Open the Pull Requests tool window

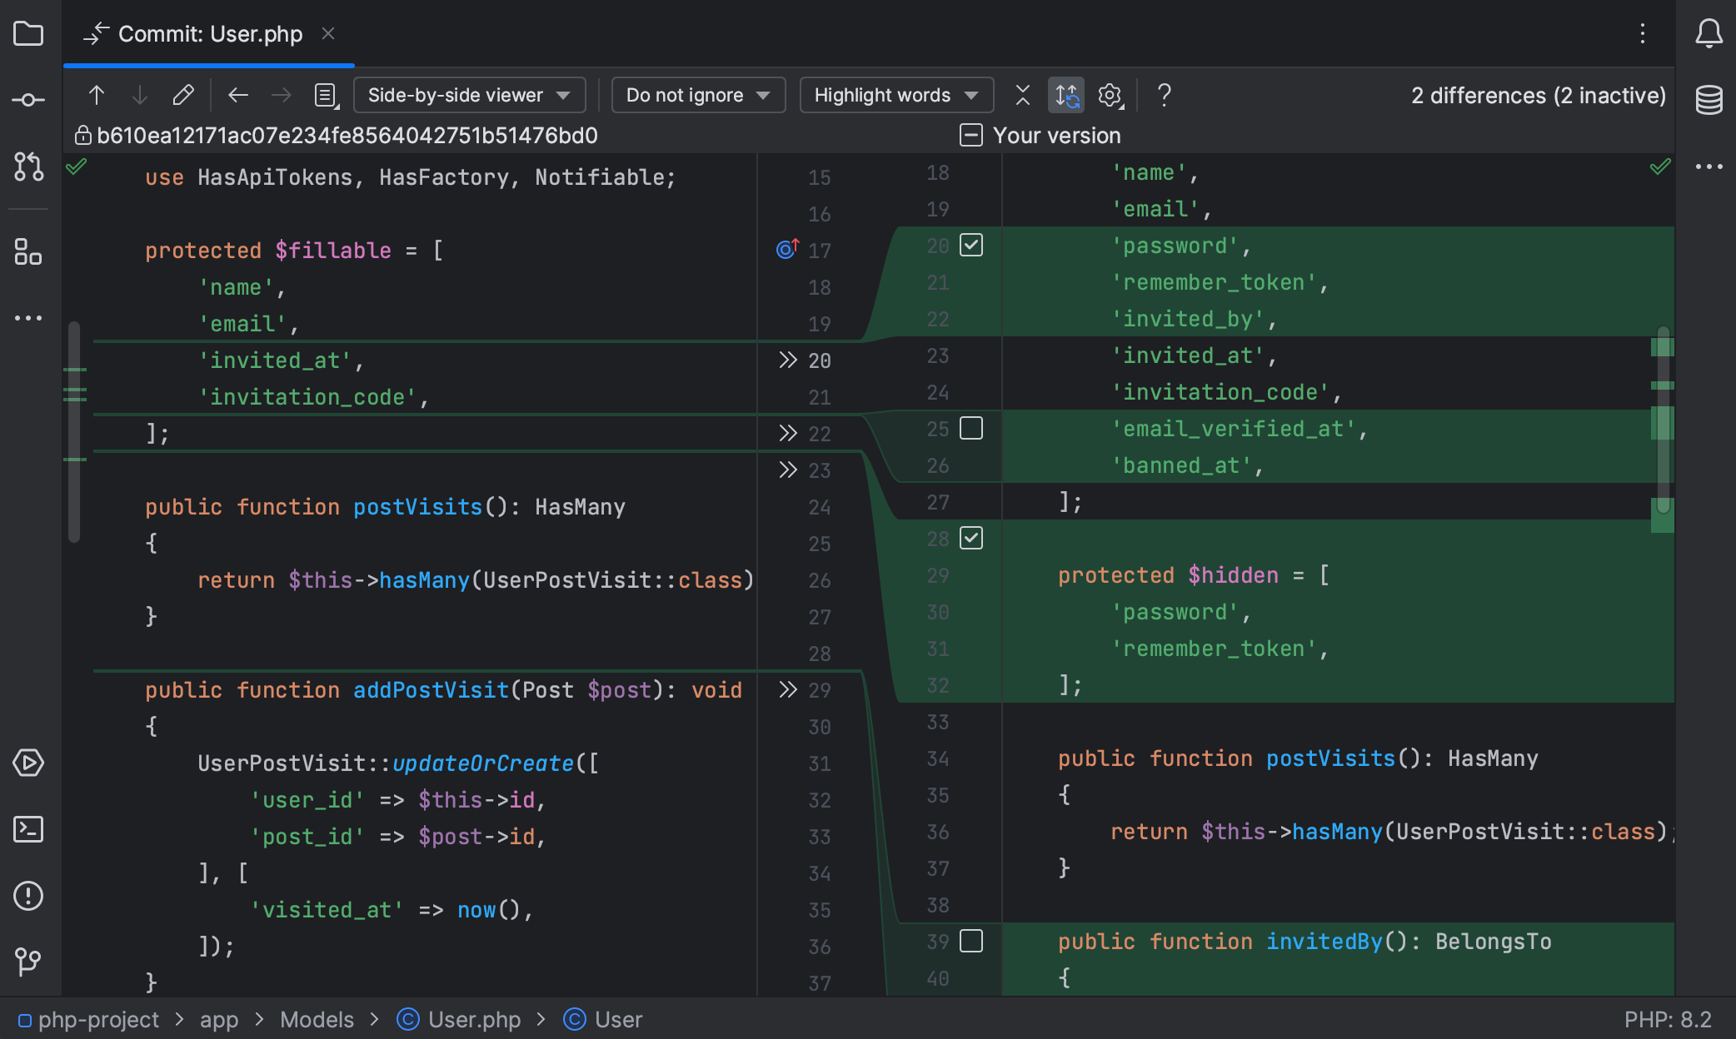(28, 167)
